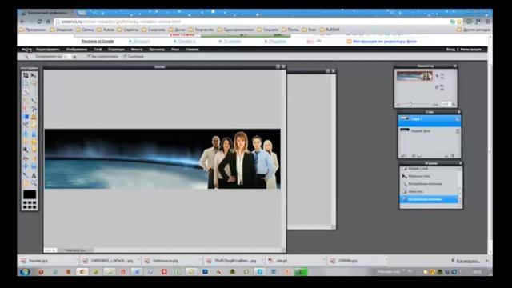The height and width of the screenshot is (288, 512).
Task: Click the main black color swatch
Action: 30,194
